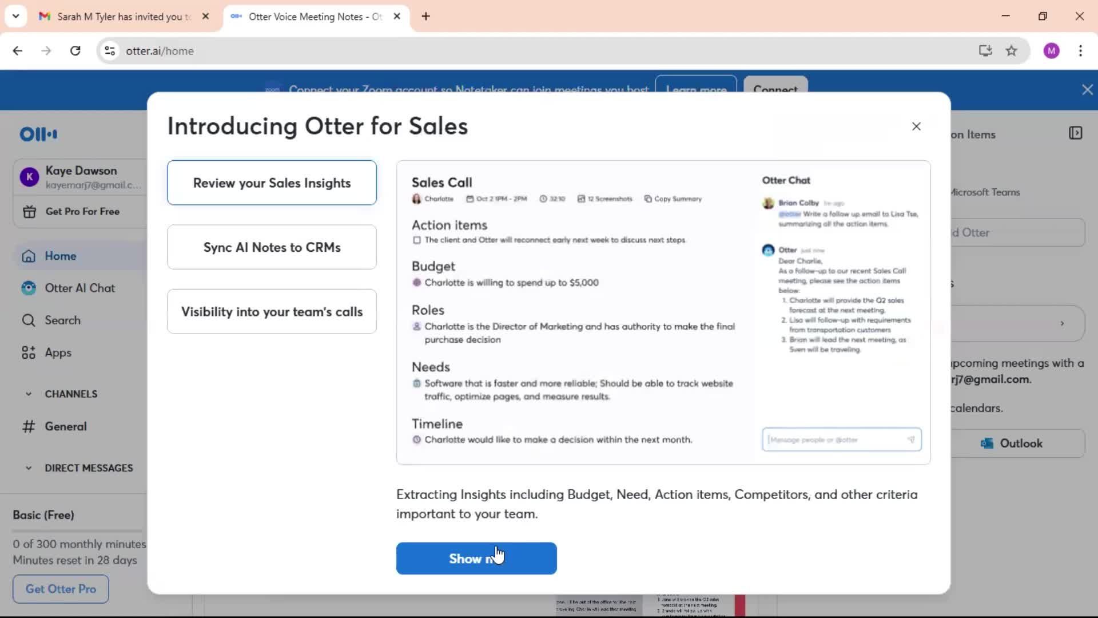The width and height of the screenshot is (1098, 618).
Task: Open Kaye Dawson account avatar
Action: [x=29, y=177]
